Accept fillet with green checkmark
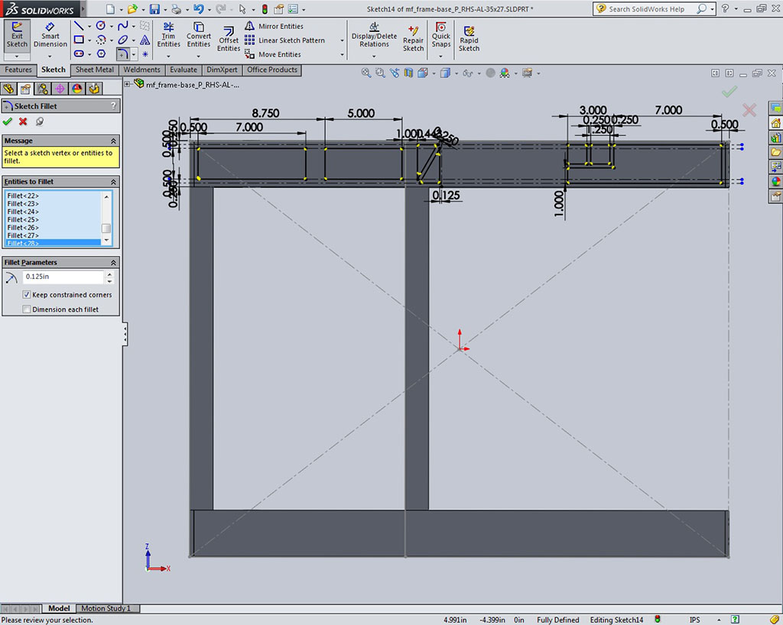The width and height of the screenshot is (783, 625). click(x=8, y=121)
